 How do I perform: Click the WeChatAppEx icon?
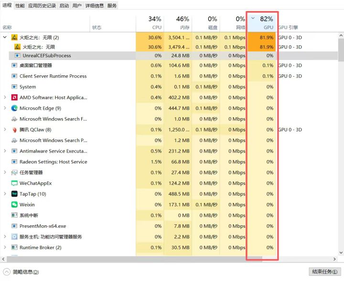14,183
